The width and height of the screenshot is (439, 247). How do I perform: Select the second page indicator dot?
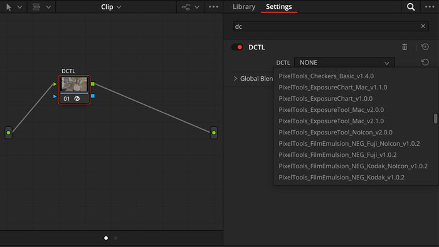[x=115, y=238]
